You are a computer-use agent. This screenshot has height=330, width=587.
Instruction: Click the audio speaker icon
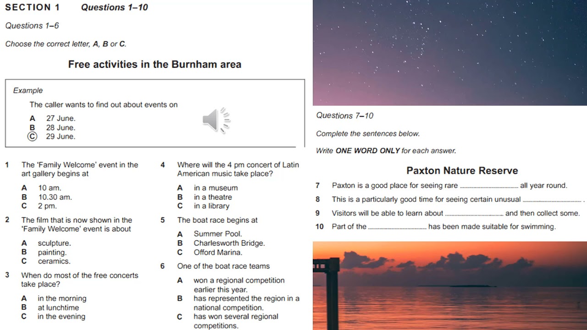[216, 121]
